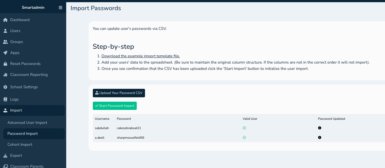This screenshot has width=385, height=168.
Task: Click the Users person icon
Action: (x=5, y=31)
